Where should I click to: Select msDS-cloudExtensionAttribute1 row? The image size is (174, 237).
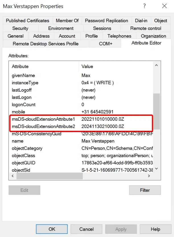81,119
